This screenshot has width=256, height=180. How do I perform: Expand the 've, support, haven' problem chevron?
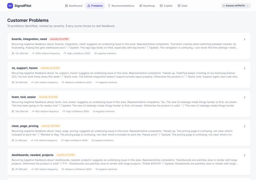point(245,68)
